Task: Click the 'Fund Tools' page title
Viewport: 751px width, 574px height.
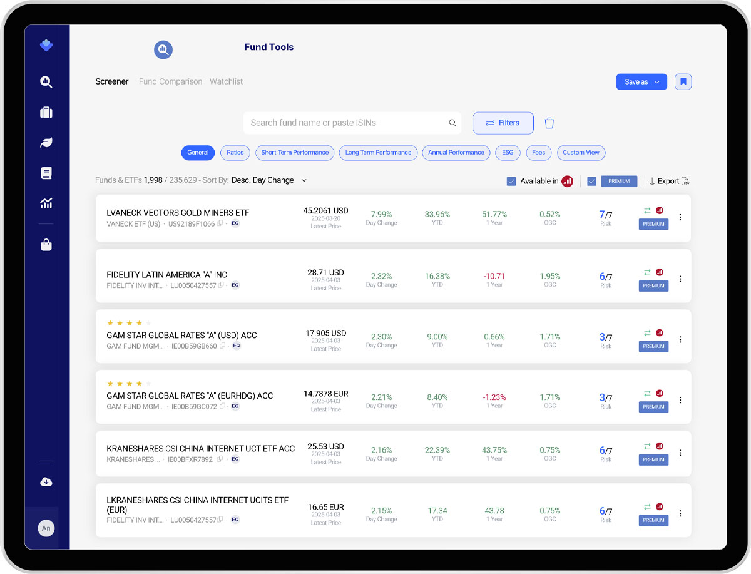Action: click(x=268, y=48)
